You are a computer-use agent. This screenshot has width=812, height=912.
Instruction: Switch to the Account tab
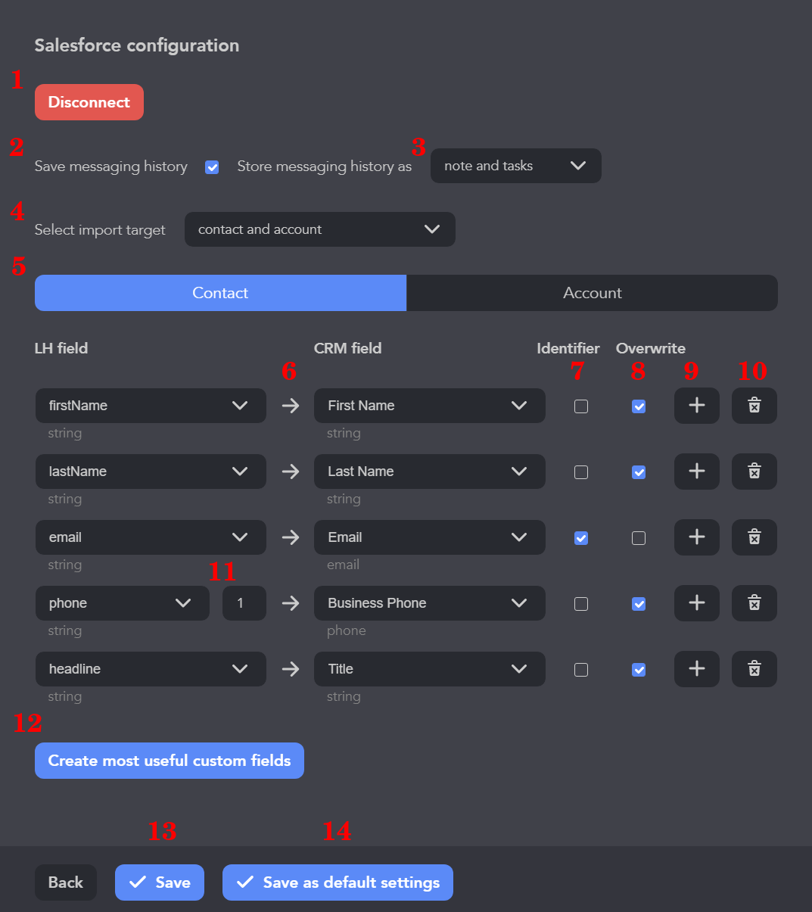(592, 293)
